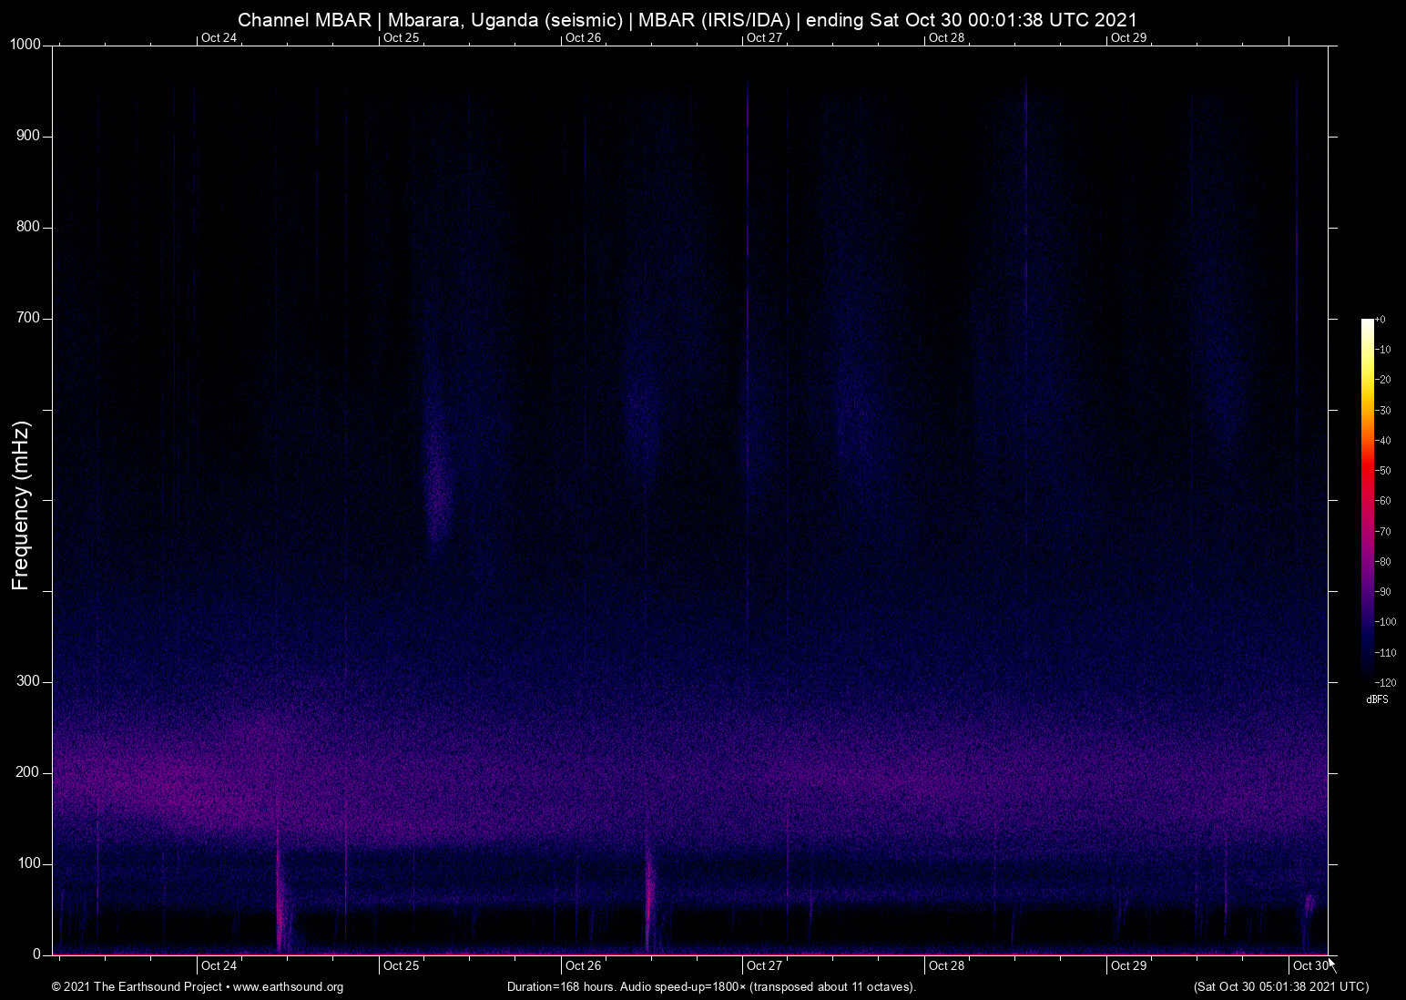Click the Sat Oct 30 05:01:38 timestamp
The image size is (1406, 1000).
coord(1280,986)
